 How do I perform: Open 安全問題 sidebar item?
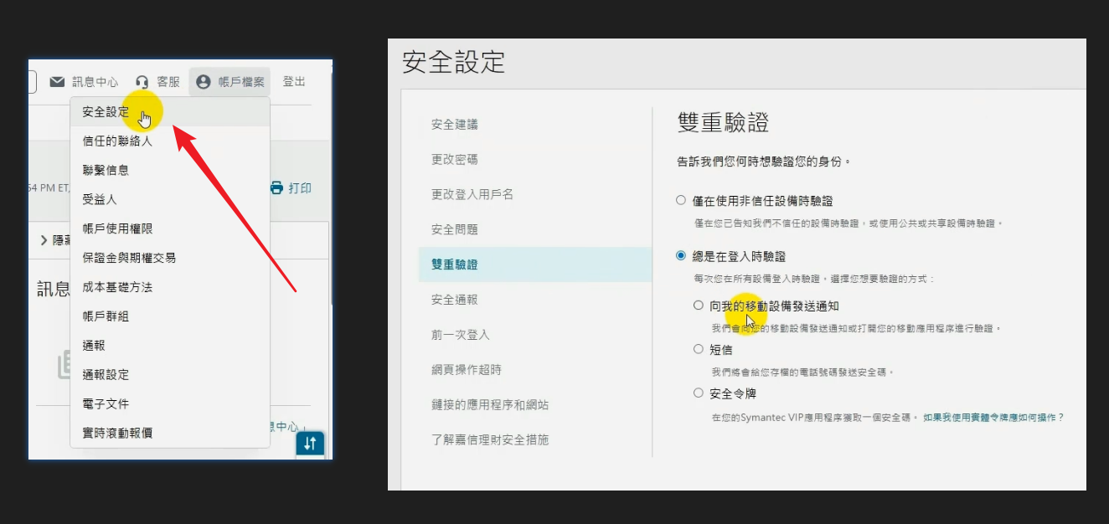(455, 229)
